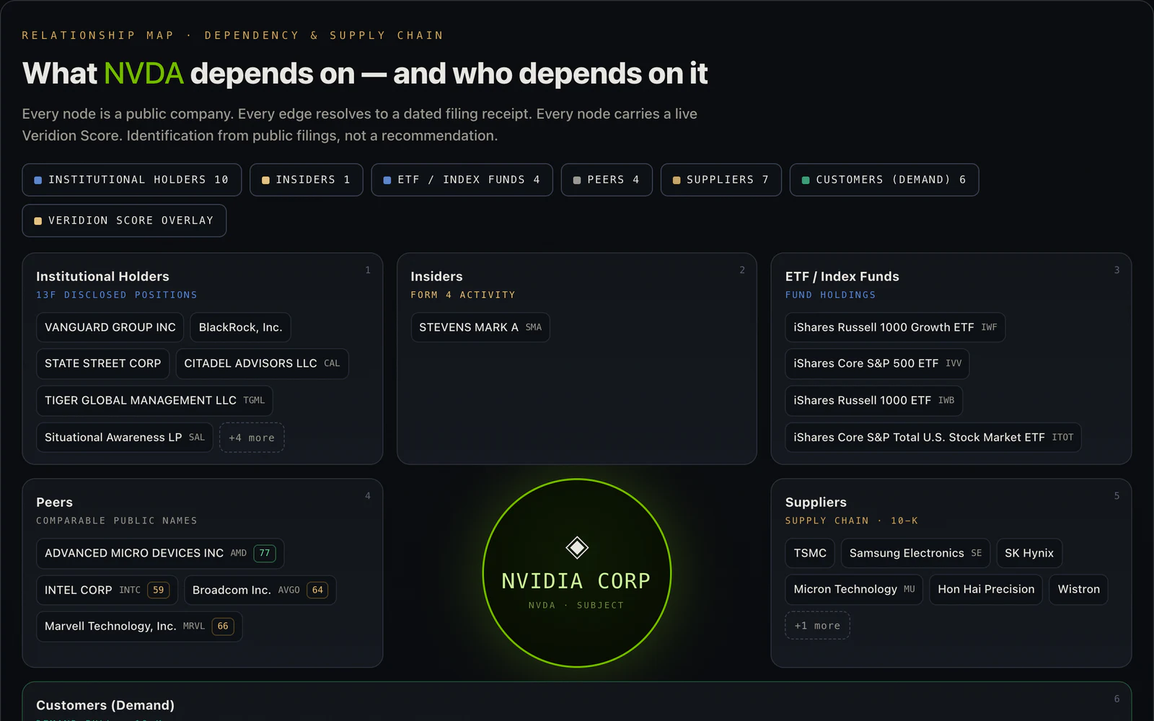Select Micron Technology supplier
Image resolution: width=1154 pixels, height=721 pixels.
(x=854, y=590)
